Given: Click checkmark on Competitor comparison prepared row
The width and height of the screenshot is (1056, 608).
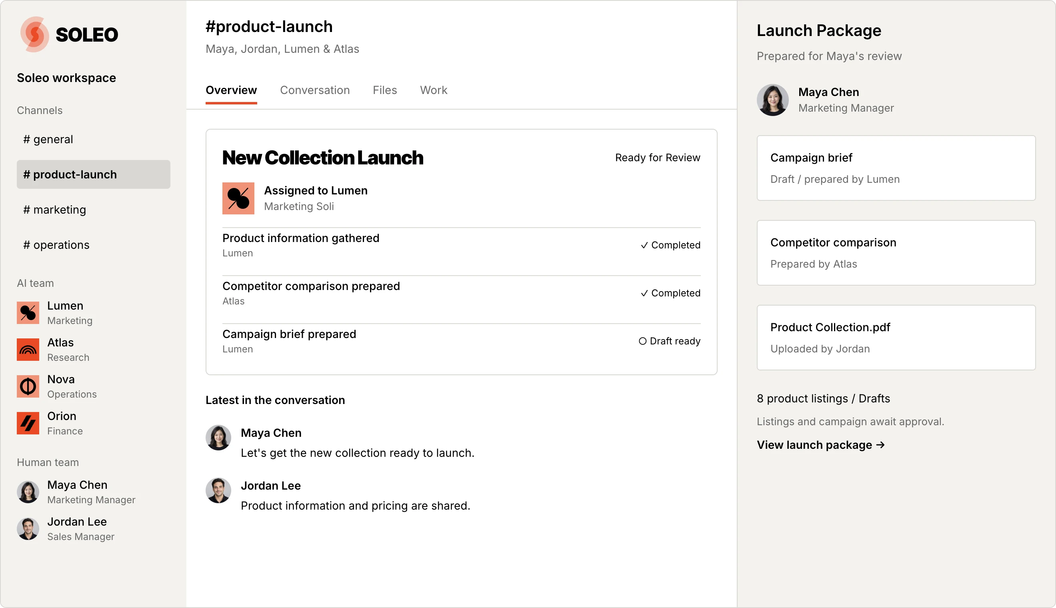Looking at the screenshot, I should [644, 293].
